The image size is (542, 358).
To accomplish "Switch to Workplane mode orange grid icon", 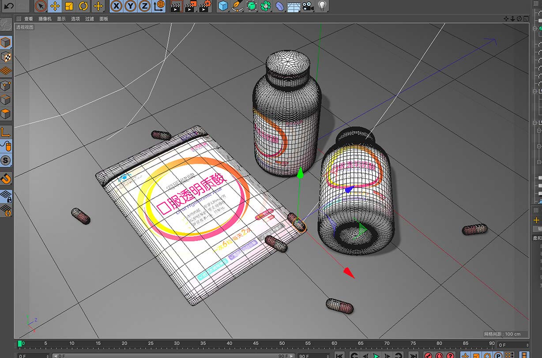I will (x=6, y=71).
